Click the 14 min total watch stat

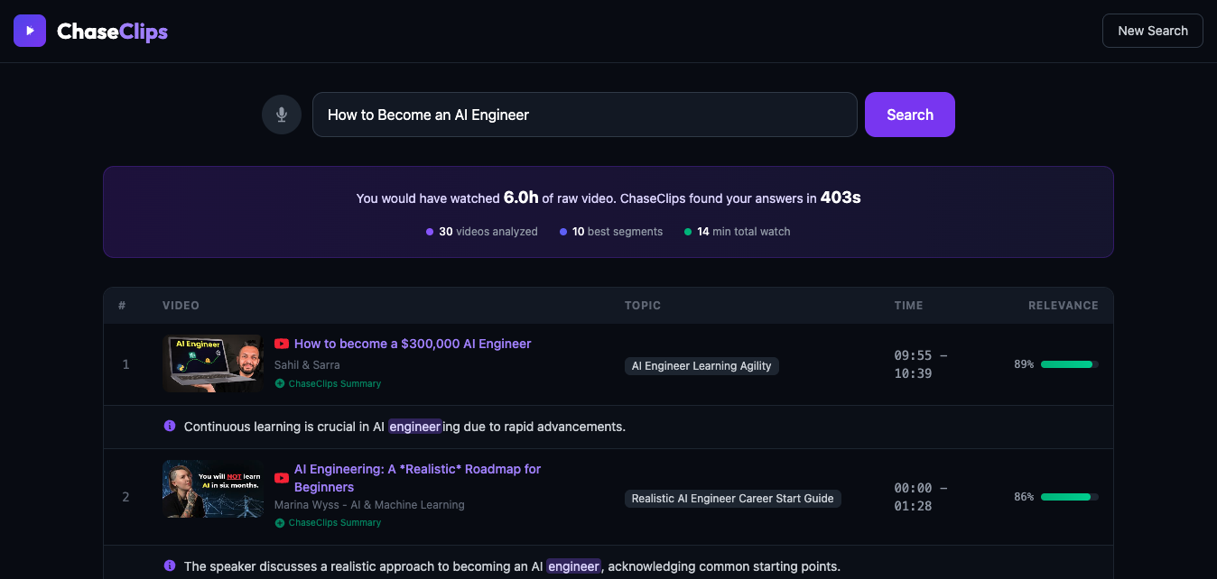tap(737, 232)
